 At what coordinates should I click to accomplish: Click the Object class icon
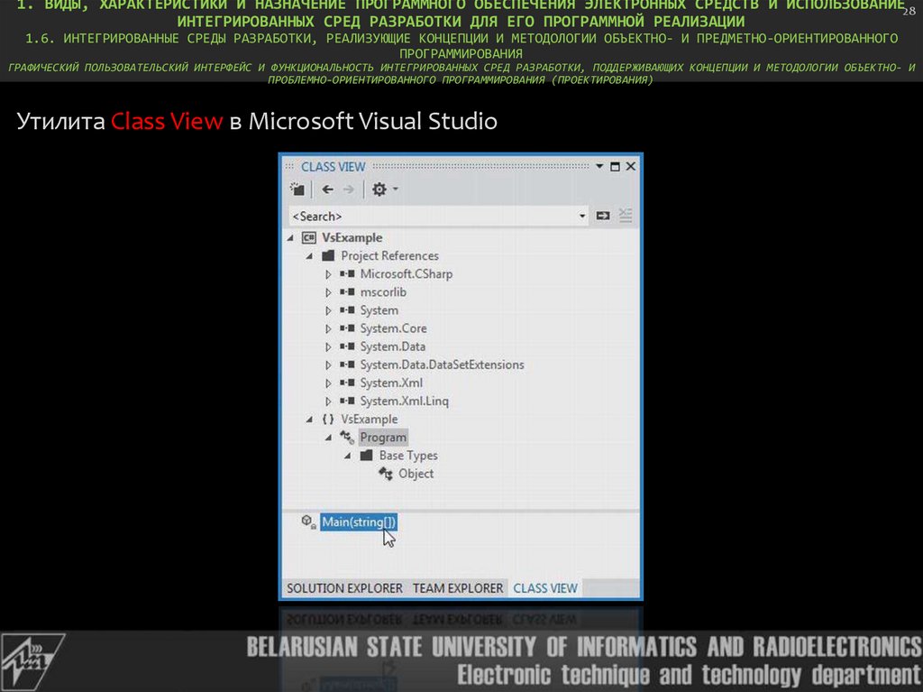(x=386, y=474)
